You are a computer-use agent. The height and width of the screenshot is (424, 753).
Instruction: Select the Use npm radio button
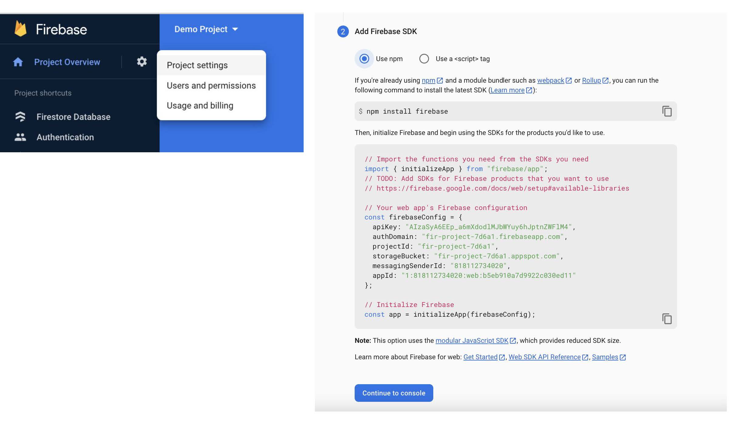click(364, 59)
